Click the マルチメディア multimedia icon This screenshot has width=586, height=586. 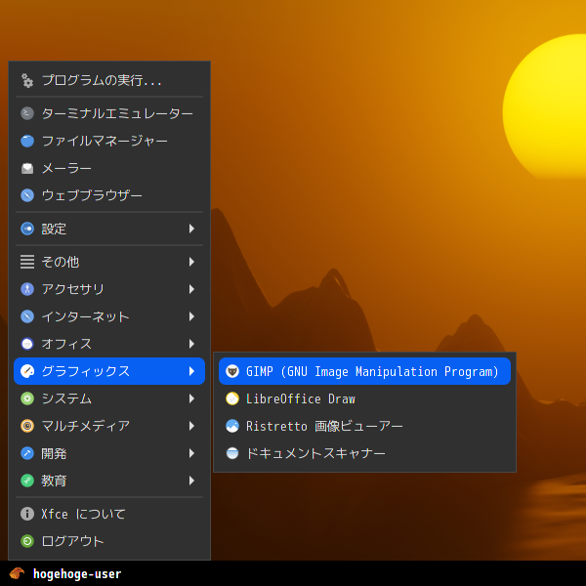[27, 426]
